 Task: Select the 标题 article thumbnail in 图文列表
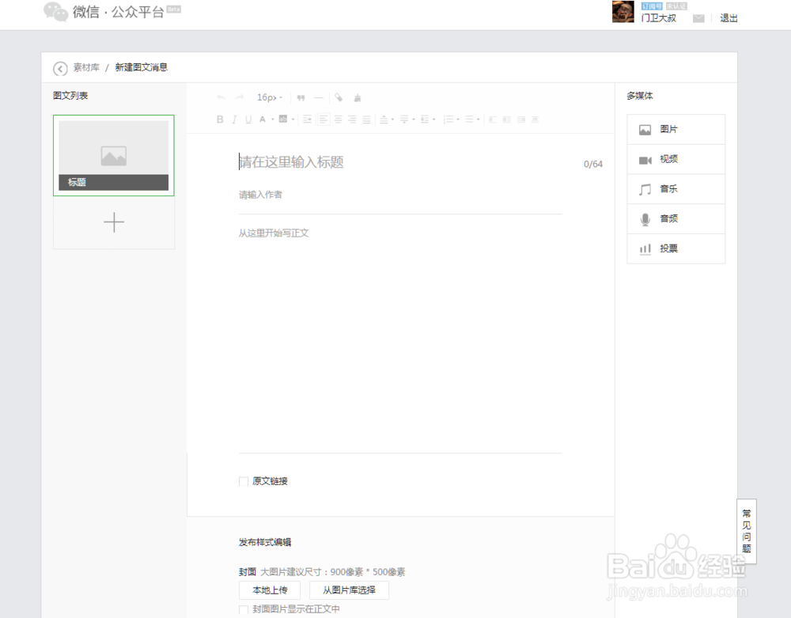[113, 155]
